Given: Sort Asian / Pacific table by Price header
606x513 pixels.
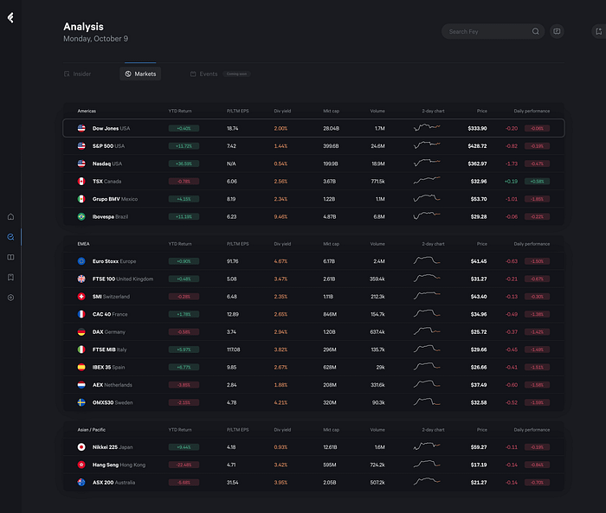Looking at the screenshot, I should point(482,430).
